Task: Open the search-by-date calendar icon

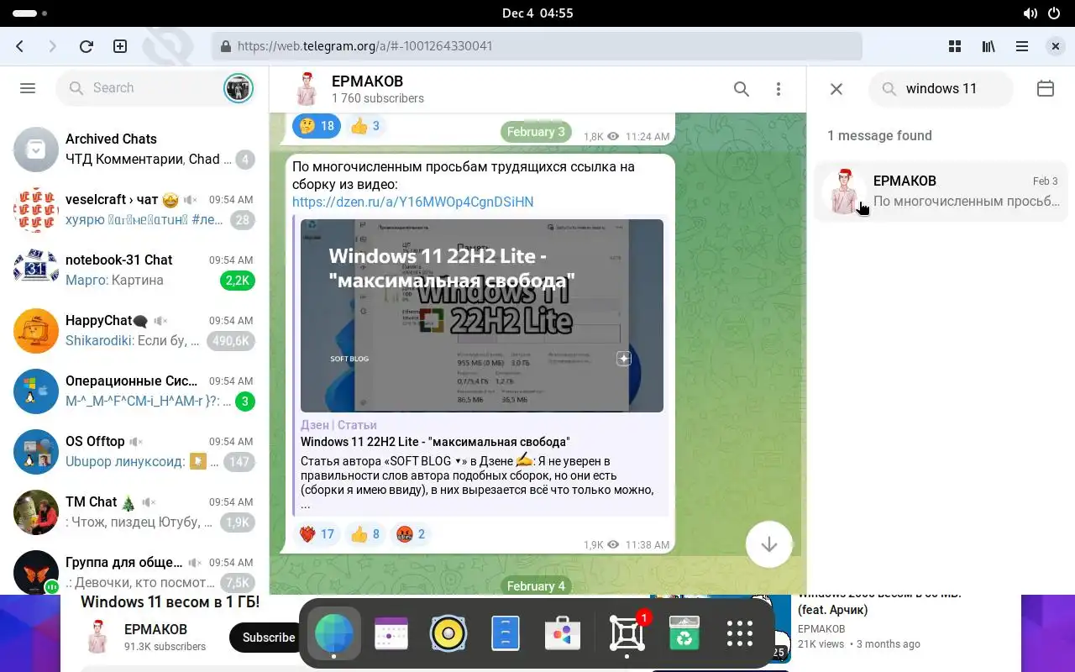Action: (x=1046, y=88)
